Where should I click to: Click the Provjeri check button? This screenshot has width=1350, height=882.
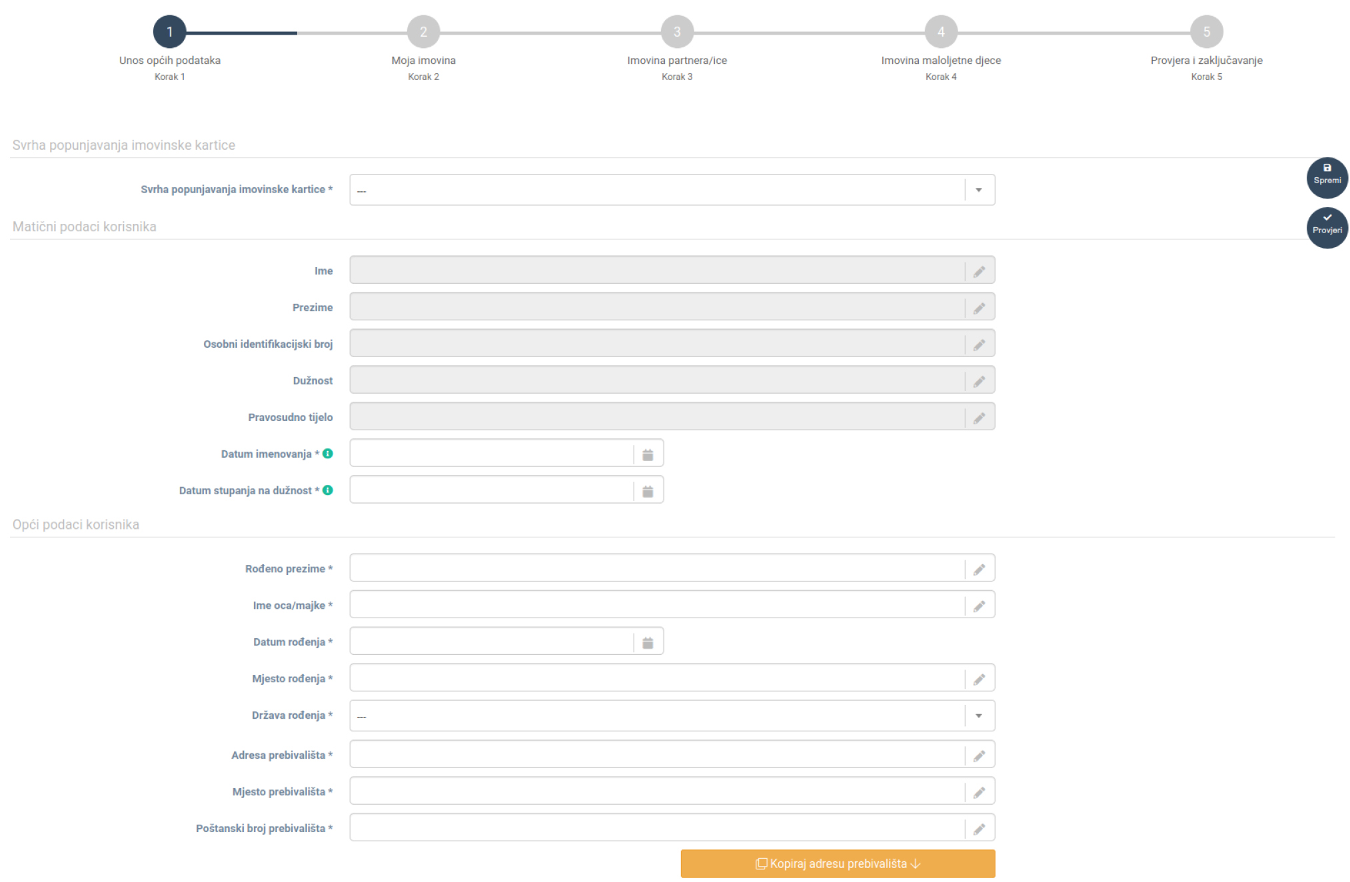pos(1326,228)
